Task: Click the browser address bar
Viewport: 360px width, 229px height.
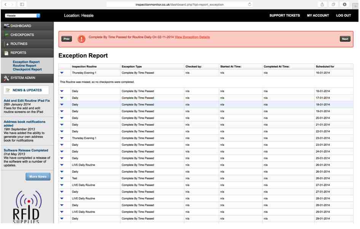Action: pyautogui.click(x=180, y=4)
